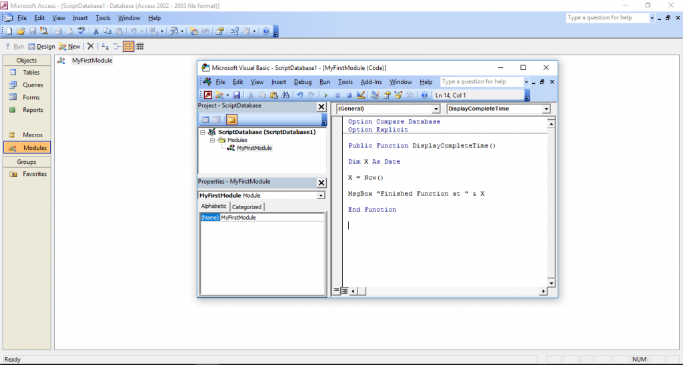Image resolution: width=683 pixels, height=365 pixels.
Task: Switch to List view in database window
Action: click(129, 47)
